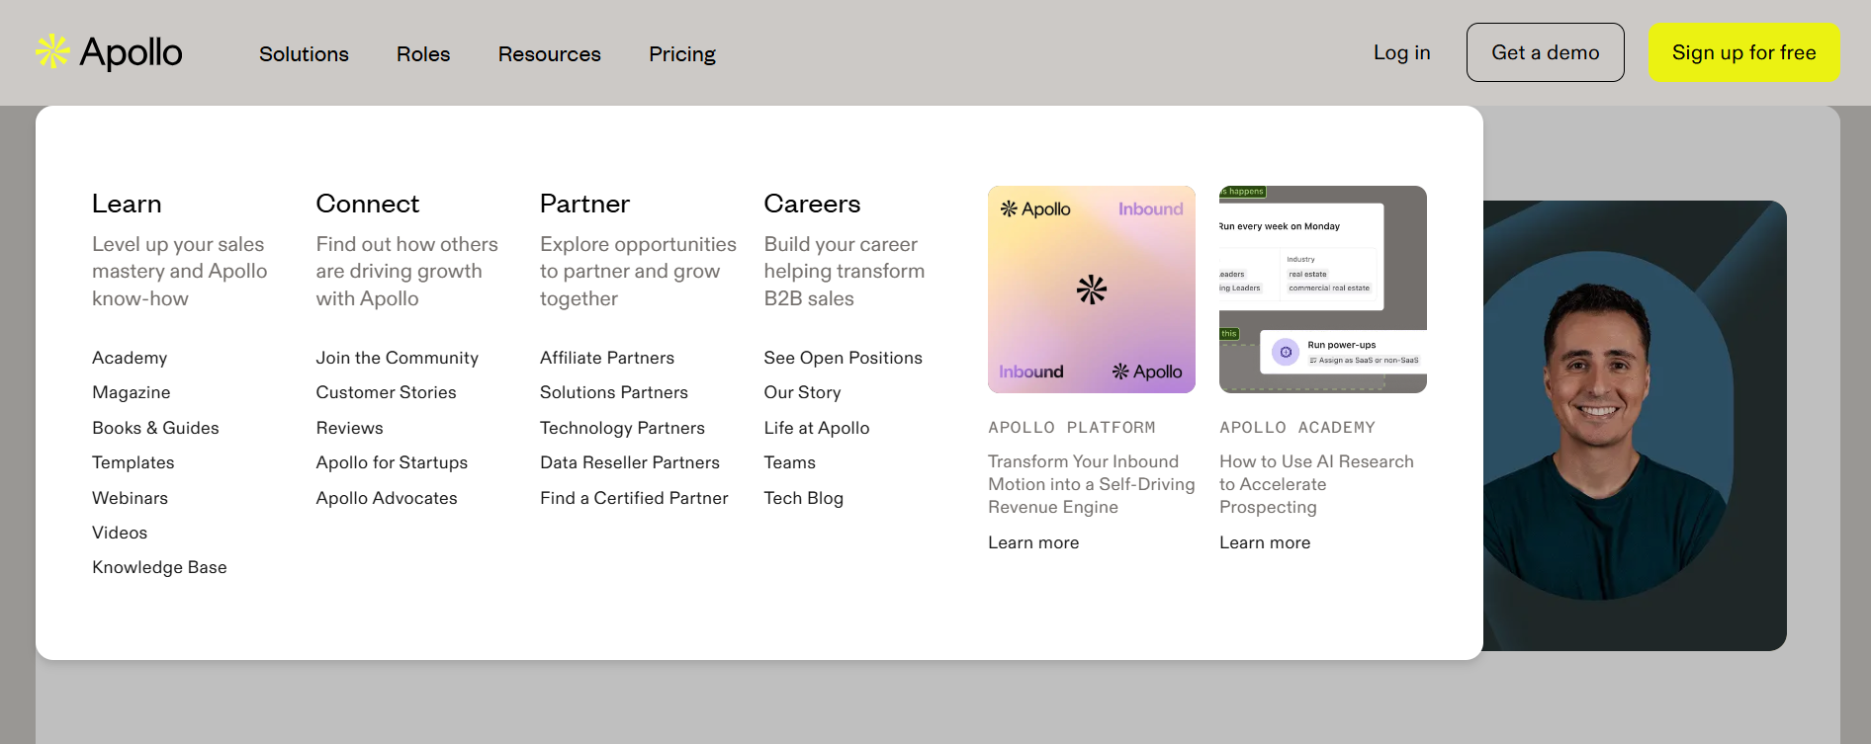
Task: Go to the Tech Blog
Action: coord(803,498)
